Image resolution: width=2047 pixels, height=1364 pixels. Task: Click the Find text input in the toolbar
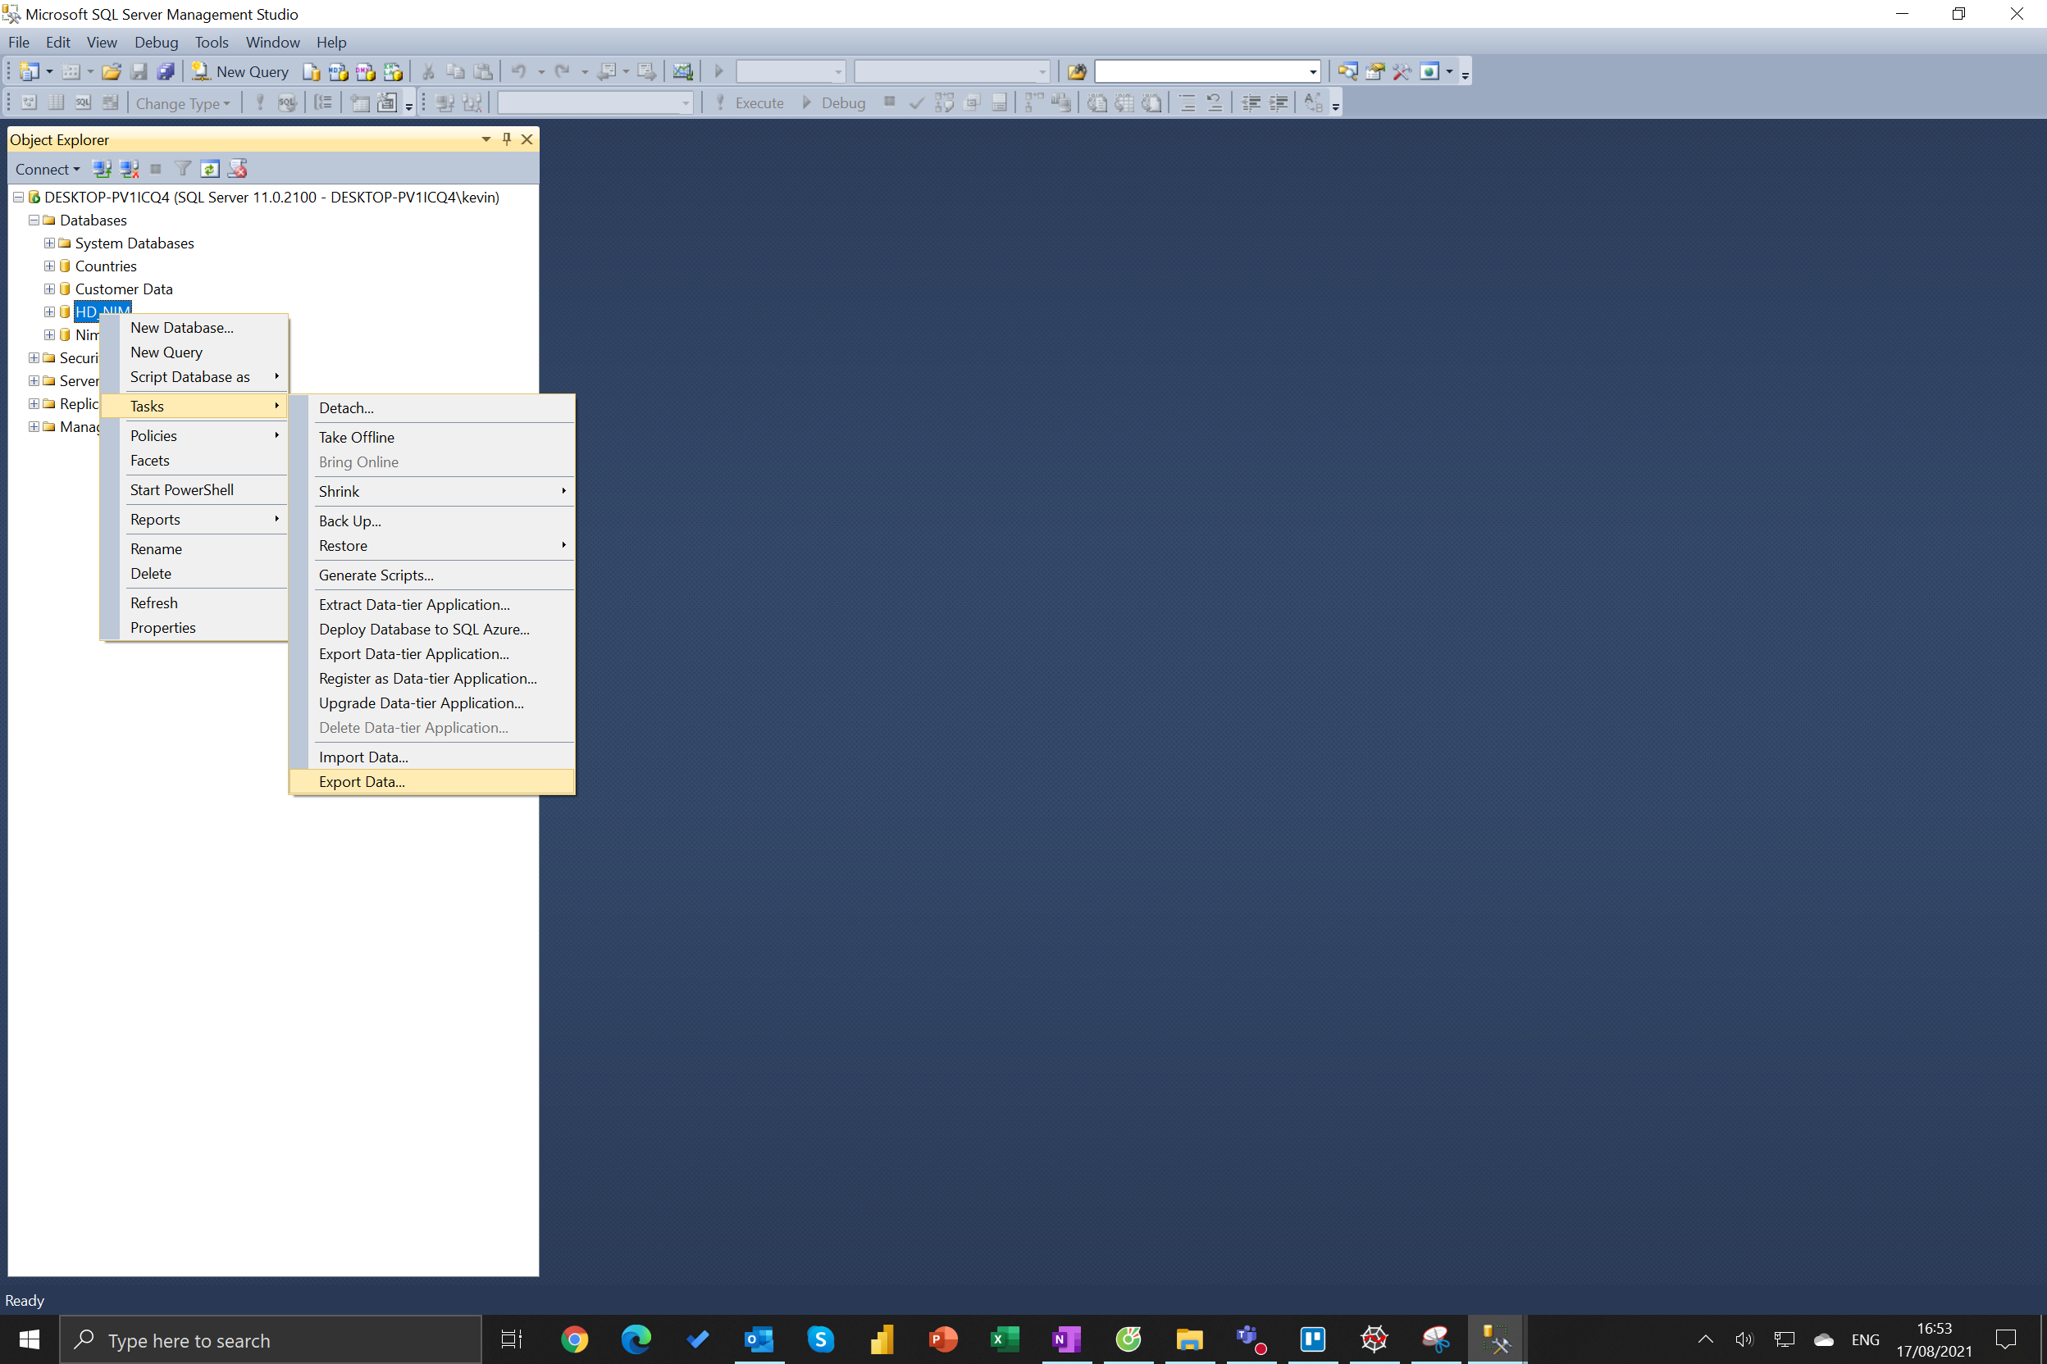point(1199,71)
